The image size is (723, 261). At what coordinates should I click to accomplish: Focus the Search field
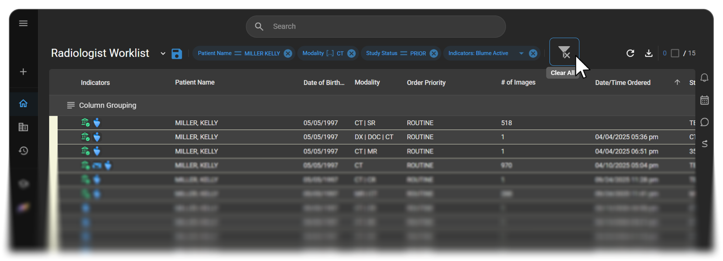click(376, 27)
